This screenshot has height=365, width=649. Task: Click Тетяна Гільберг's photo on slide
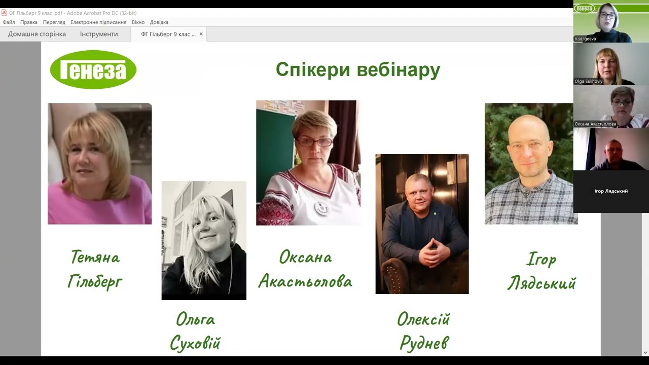99,164
